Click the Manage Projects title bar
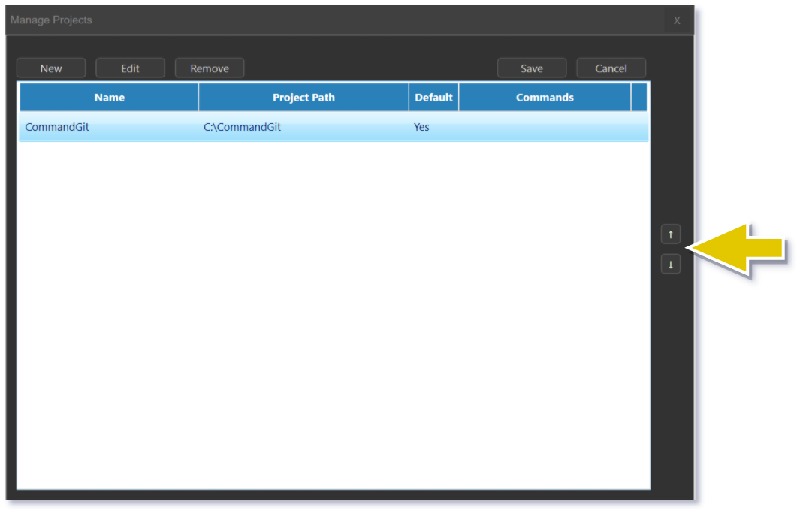The width and height of the screenshot is (797, 514). tap(300, 20)
